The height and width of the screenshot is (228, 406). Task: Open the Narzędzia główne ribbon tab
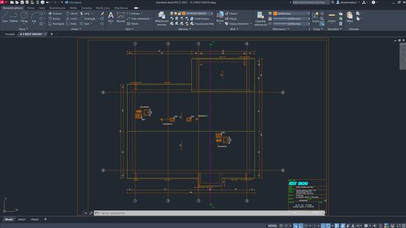point(13,8)
